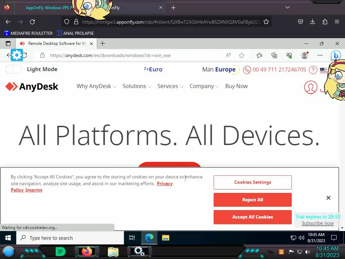Open Microsoft Edge from taskbar

click(149, 238)
